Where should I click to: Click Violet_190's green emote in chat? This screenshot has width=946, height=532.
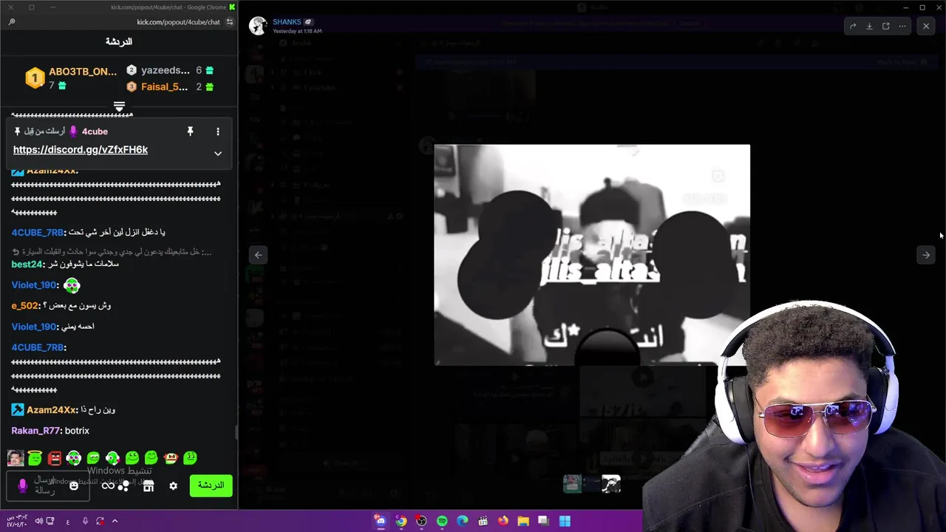pos(72,285)
